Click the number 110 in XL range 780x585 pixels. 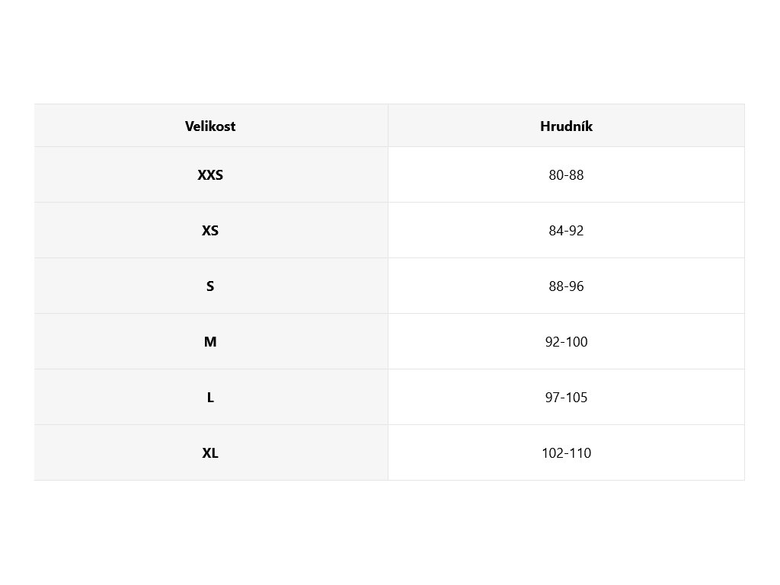[580, 453]
